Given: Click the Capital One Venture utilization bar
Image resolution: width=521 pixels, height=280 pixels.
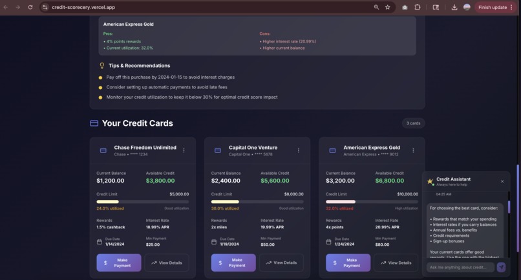Looking at the screenshot, I should pos(257,202).
